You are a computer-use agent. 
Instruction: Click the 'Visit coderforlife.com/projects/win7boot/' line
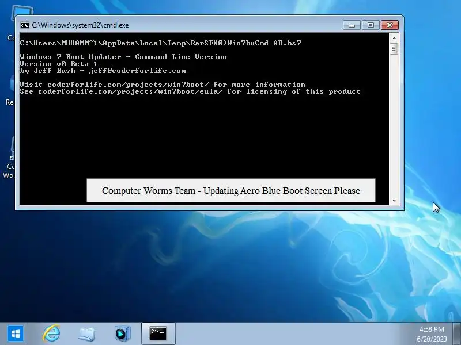(163, 85)
